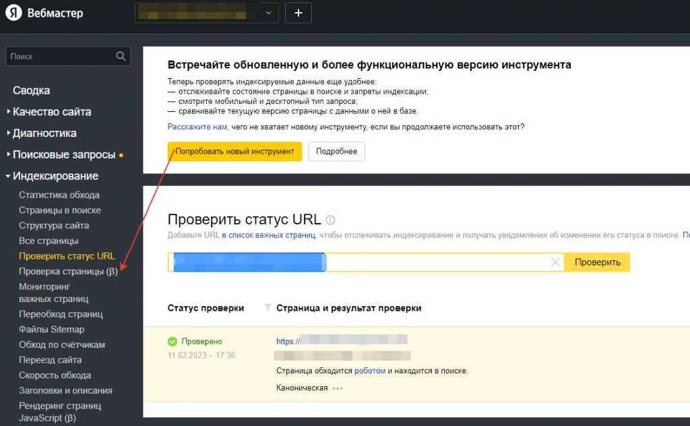Click the + icon to add a new site
The height and width of the screenshot is (426, 690).
[x=298, y=12]
